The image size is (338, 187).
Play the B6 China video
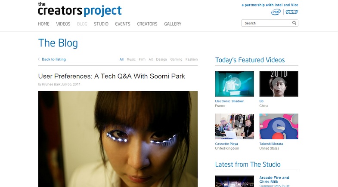click(279, 84)
